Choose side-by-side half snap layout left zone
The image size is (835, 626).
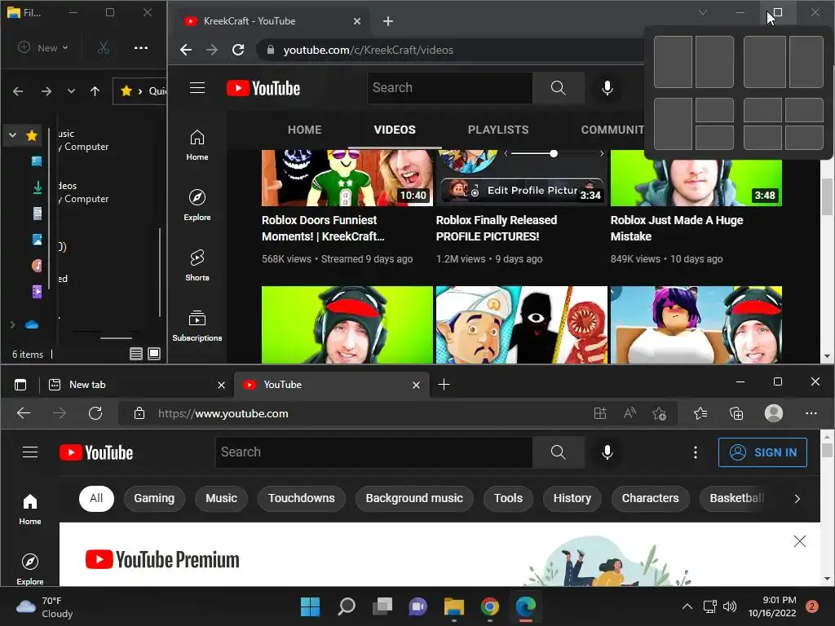(x=673, y=62)
